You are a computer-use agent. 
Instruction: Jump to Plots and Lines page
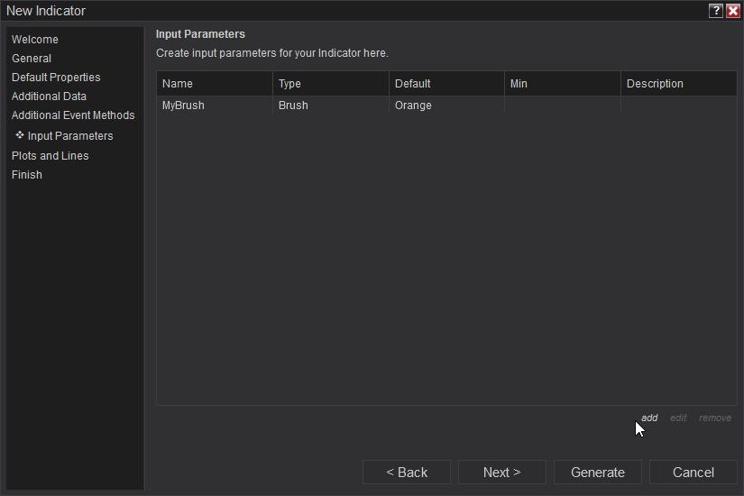pyautogui.click(x=50, y=156)
